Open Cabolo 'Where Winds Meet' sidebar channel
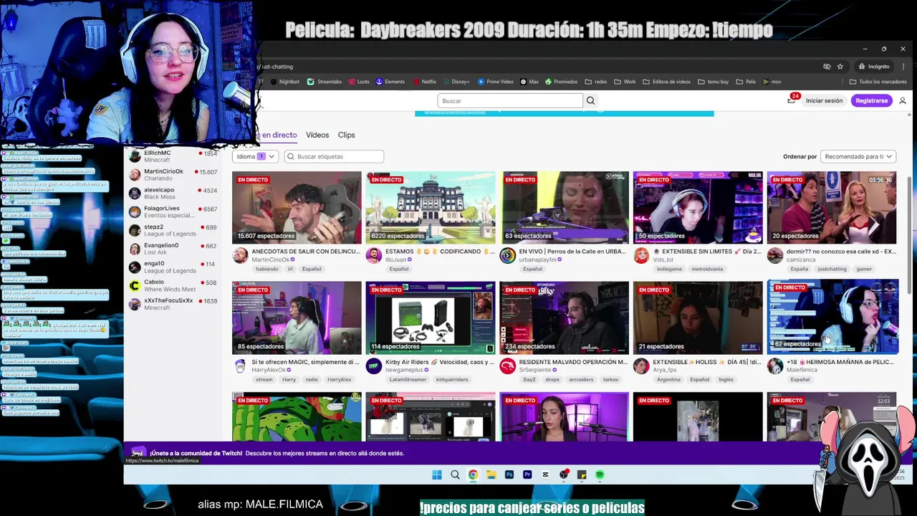This screenshot has width=917, height=516. pyautogui.click(x=173, y=285)
